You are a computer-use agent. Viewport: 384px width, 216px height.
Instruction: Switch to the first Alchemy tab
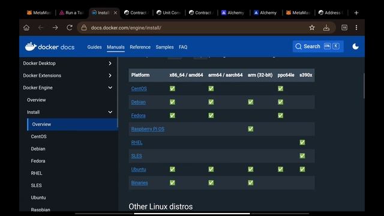[x=233, y=13]
